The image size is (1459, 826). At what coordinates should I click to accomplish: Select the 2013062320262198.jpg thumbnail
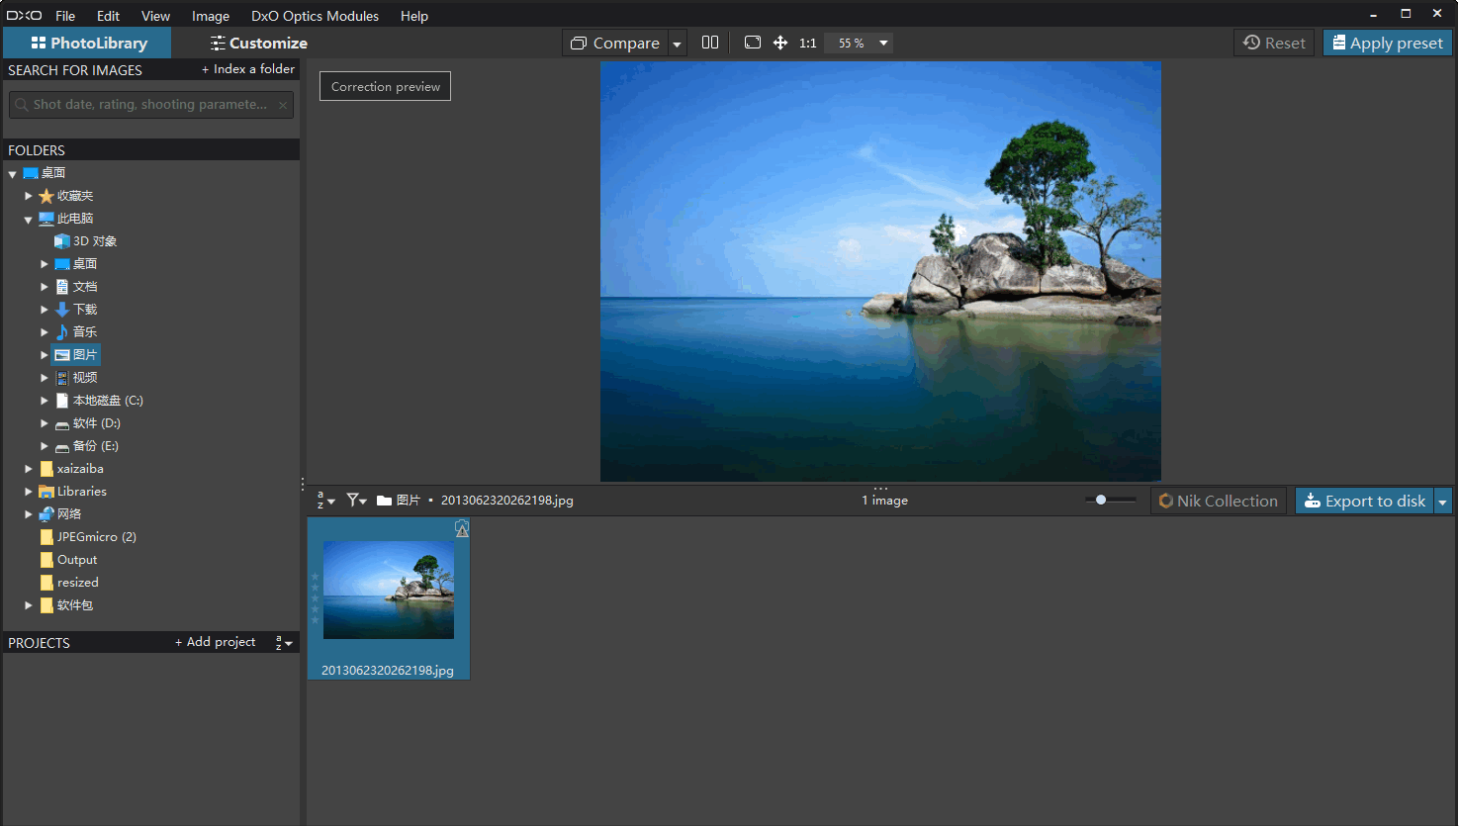(x=389, y=591)
